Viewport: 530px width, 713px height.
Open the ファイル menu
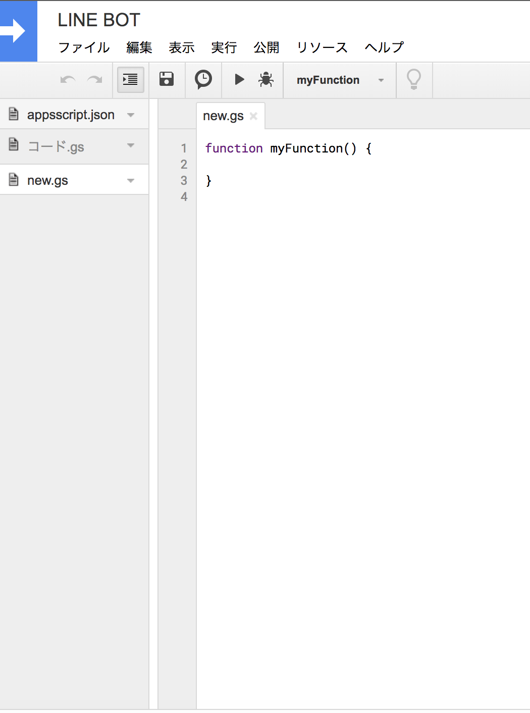tap(84, 47)
